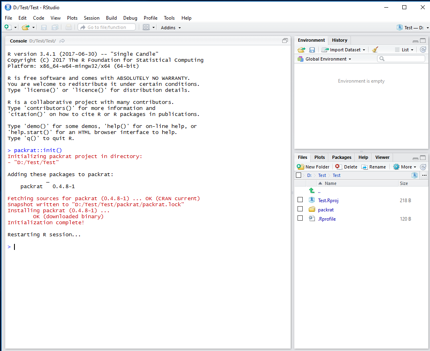Screen dimensions: 430x351
Task: Click the New File icon in toolbar
Action: coord(8,27)
